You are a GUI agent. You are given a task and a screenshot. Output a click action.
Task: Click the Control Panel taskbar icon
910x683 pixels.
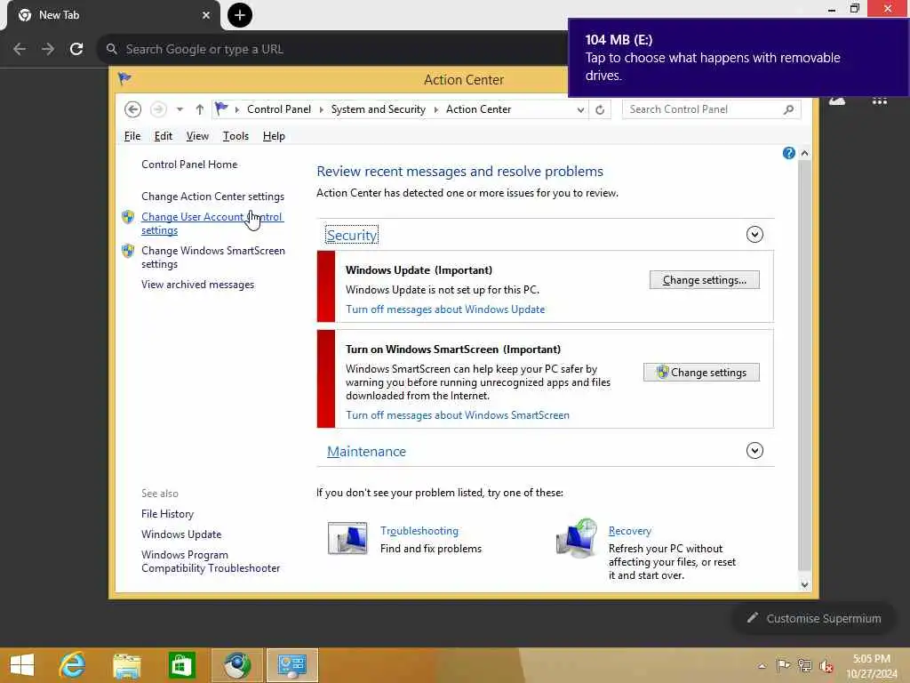pos(291,665)
